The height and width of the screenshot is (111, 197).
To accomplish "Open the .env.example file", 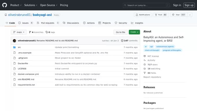I will click(x=25, y=53).
